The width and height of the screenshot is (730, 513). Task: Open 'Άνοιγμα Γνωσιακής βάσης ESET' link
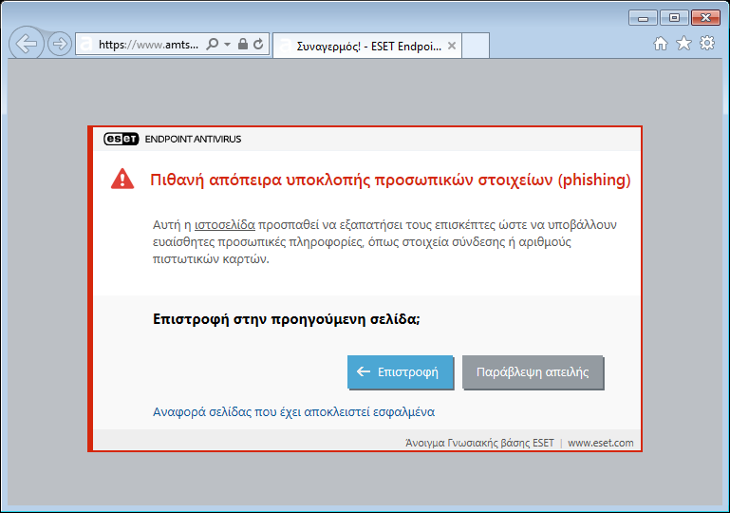[479, 443]
